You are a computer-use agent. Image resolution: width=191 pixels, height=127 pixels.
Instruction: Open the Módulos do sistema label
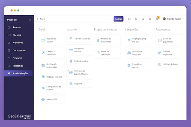[x=51, y=40]
